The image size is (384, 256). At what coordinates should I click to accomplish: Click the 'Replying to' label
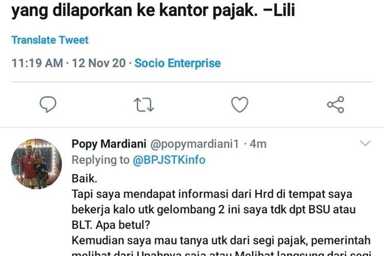pyautogui.click(x=100, y=160)
